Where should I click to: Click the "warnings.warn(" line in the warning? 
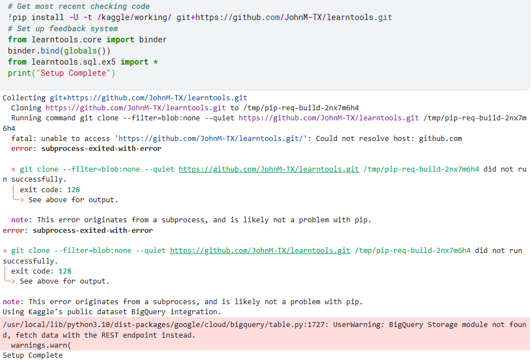tap(41, 345)
